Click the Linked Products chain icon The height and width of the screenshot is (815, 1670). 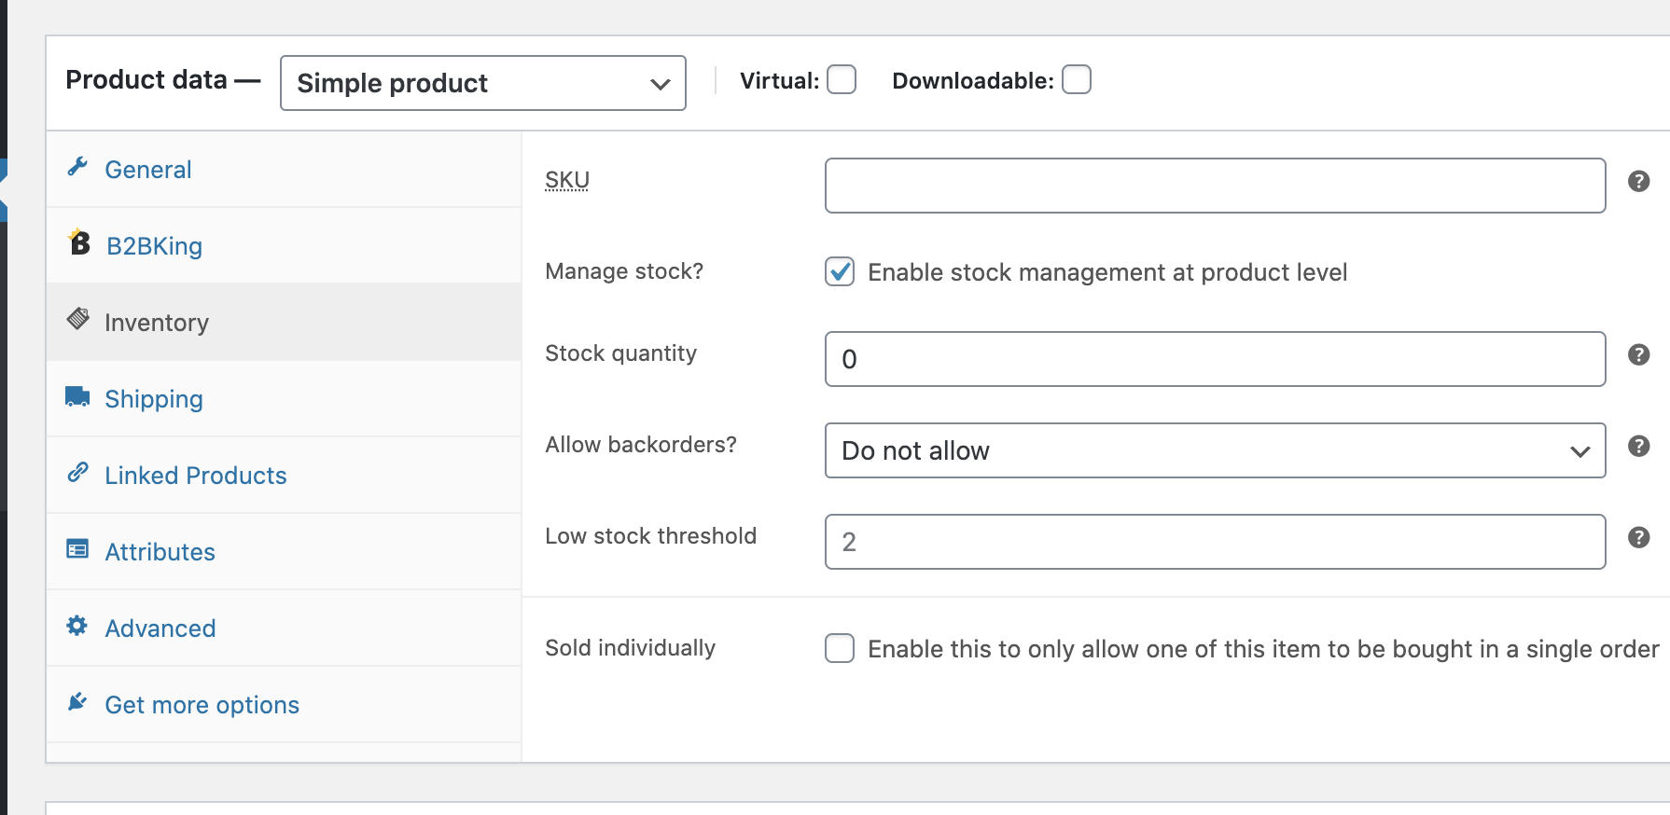(77, 473)
